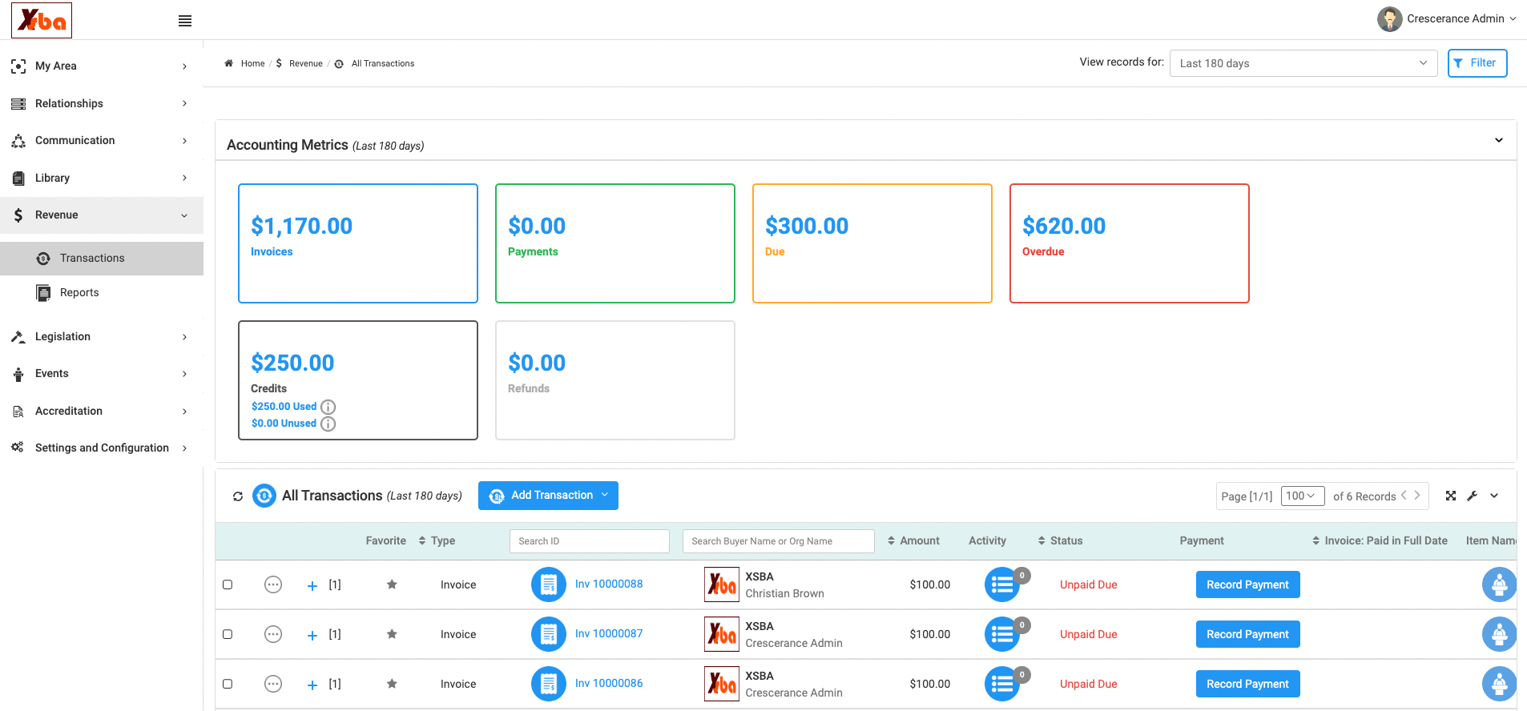
Task: Click the $300.00 Due metric card
Action: (872, 243)
